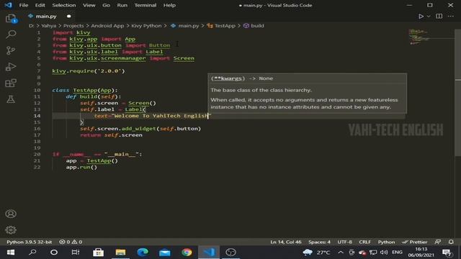
Task: Open Task View on the taskbar
Action: tap(75, 253)
